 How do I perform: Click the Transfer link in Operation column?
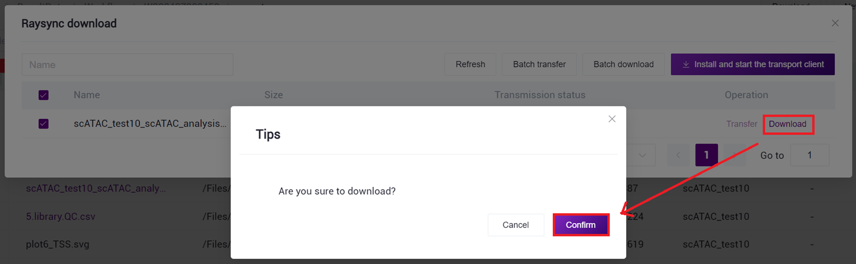tap(742, 124)
